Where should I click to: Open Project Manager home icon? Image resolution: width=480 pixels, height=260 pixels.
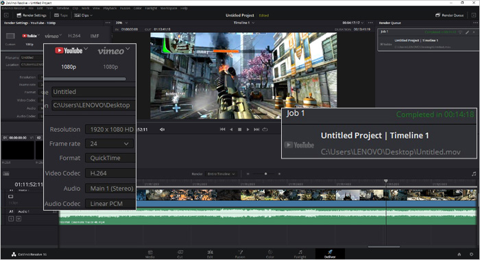click(459, 255)
